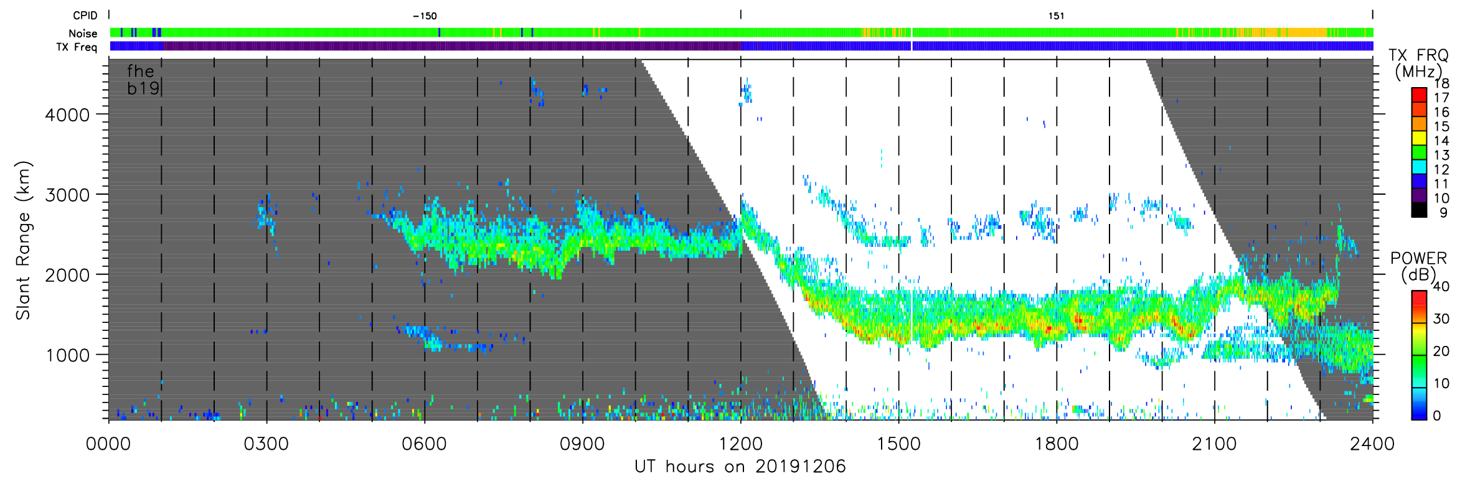This screenshot has width=1470, height=489.
Task: Click the CPID value 151
Action: coord(1056,16)
